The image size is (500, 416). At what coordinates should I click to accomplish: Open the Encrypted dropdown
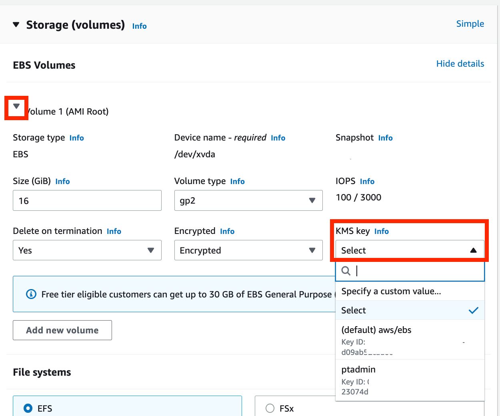click(248, 250)
